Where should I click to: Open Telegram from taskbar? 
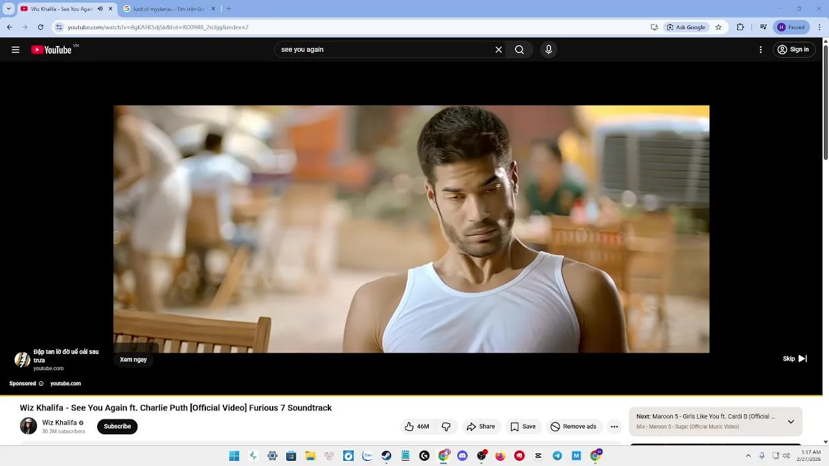click(x=557, y=456)
